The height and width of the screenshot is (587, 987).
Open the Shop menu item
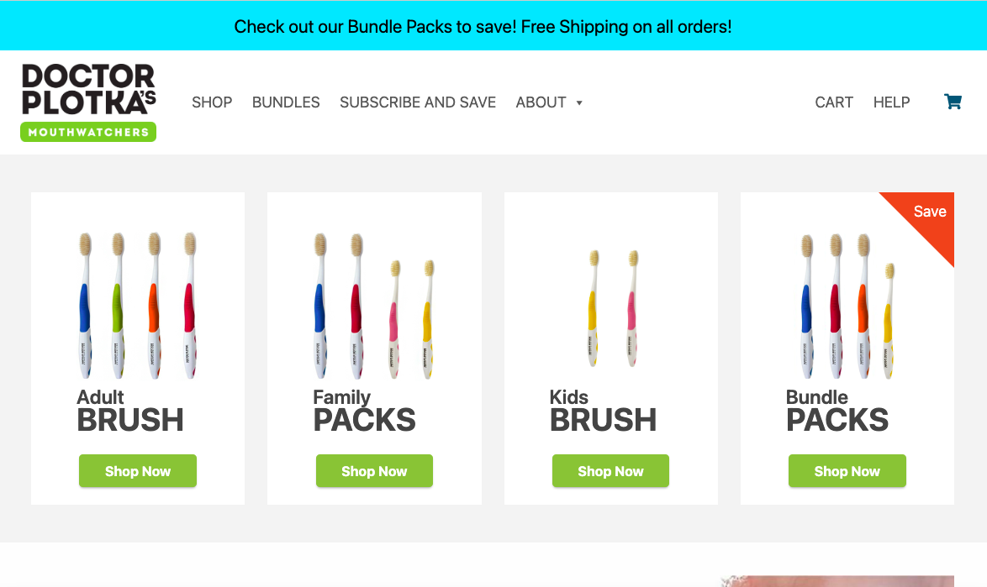pos(212,102)
